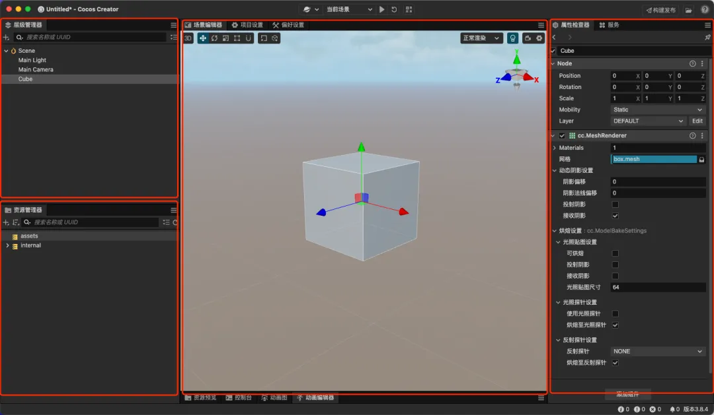Enable 投射阴影 under 光照贴图设置

click(x=615, y=265)
